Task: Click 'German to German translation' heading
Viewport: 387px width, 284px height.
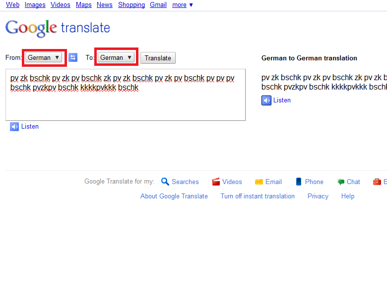Action: point(309,58)
